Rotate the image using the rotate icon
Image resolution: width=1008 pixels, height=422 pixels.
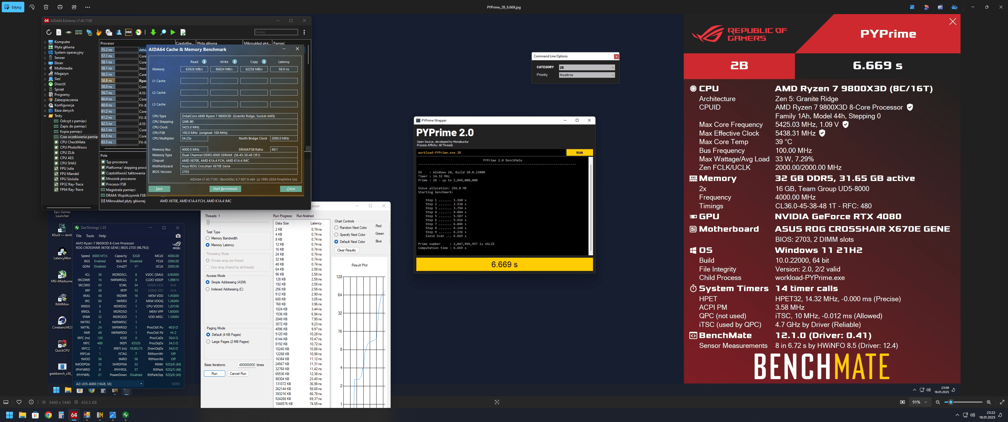click(x=32, y=7)
